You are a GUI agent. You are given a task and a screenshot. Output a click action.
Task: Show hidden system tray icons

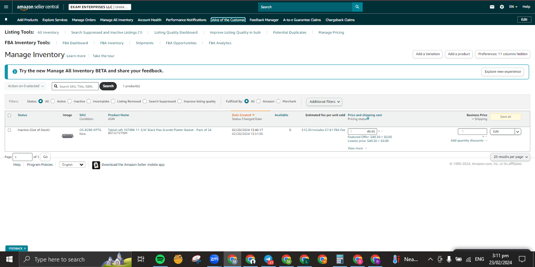pyautogui.click(x=430, y=259)
